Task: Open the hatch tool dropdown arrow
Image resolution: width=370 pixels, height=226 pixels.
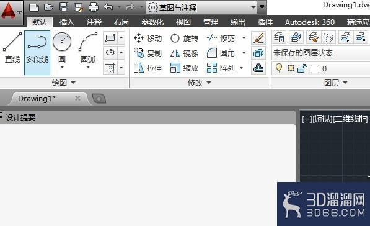Action: click(121, 68)
